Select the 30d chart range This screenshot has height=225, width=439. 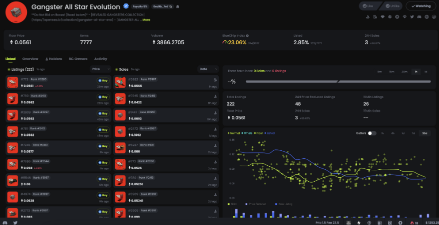pyautogui.click(x=425, y=133)
